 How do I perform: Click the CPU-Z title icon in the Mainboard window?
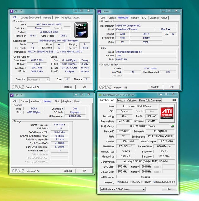[x=99, y=11]
